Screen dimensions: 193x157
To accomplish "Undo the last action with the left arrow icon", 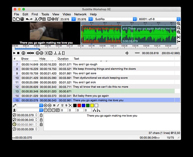I will pyautogui.click(x=27, y=19).
